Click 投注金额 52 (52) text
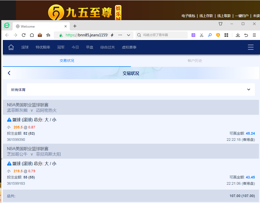This screenshot has width=260, height=203. pyautogui.click(x=21, y=133)
